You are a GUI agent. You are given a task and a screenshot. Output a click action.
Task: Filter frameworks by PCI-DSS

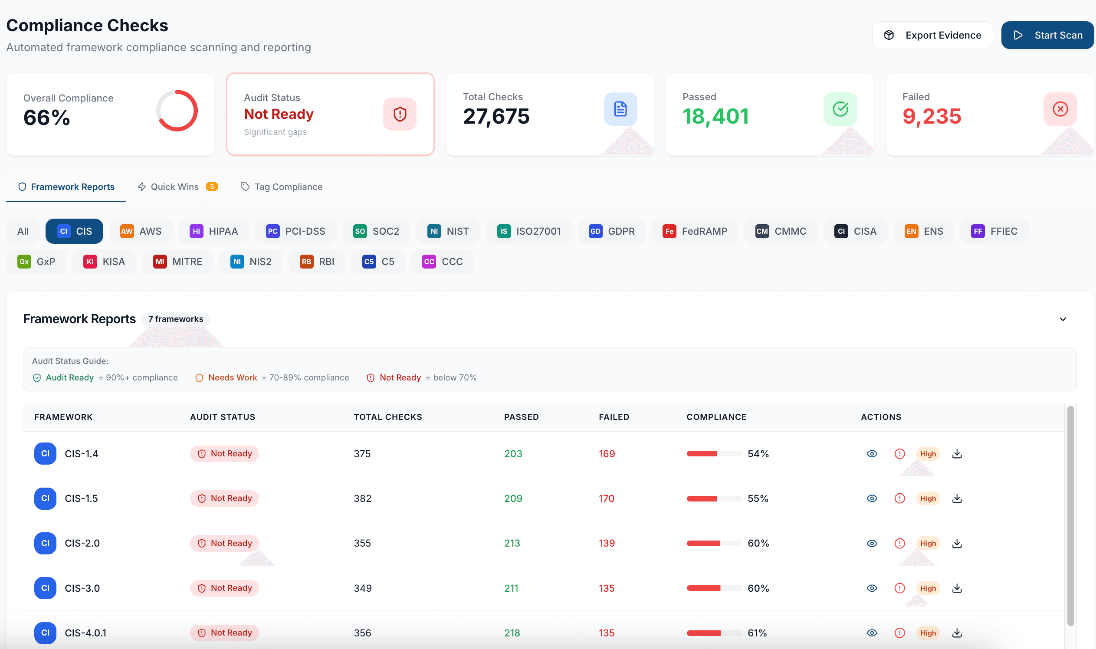pyautogui.click(x=295, y=231)
